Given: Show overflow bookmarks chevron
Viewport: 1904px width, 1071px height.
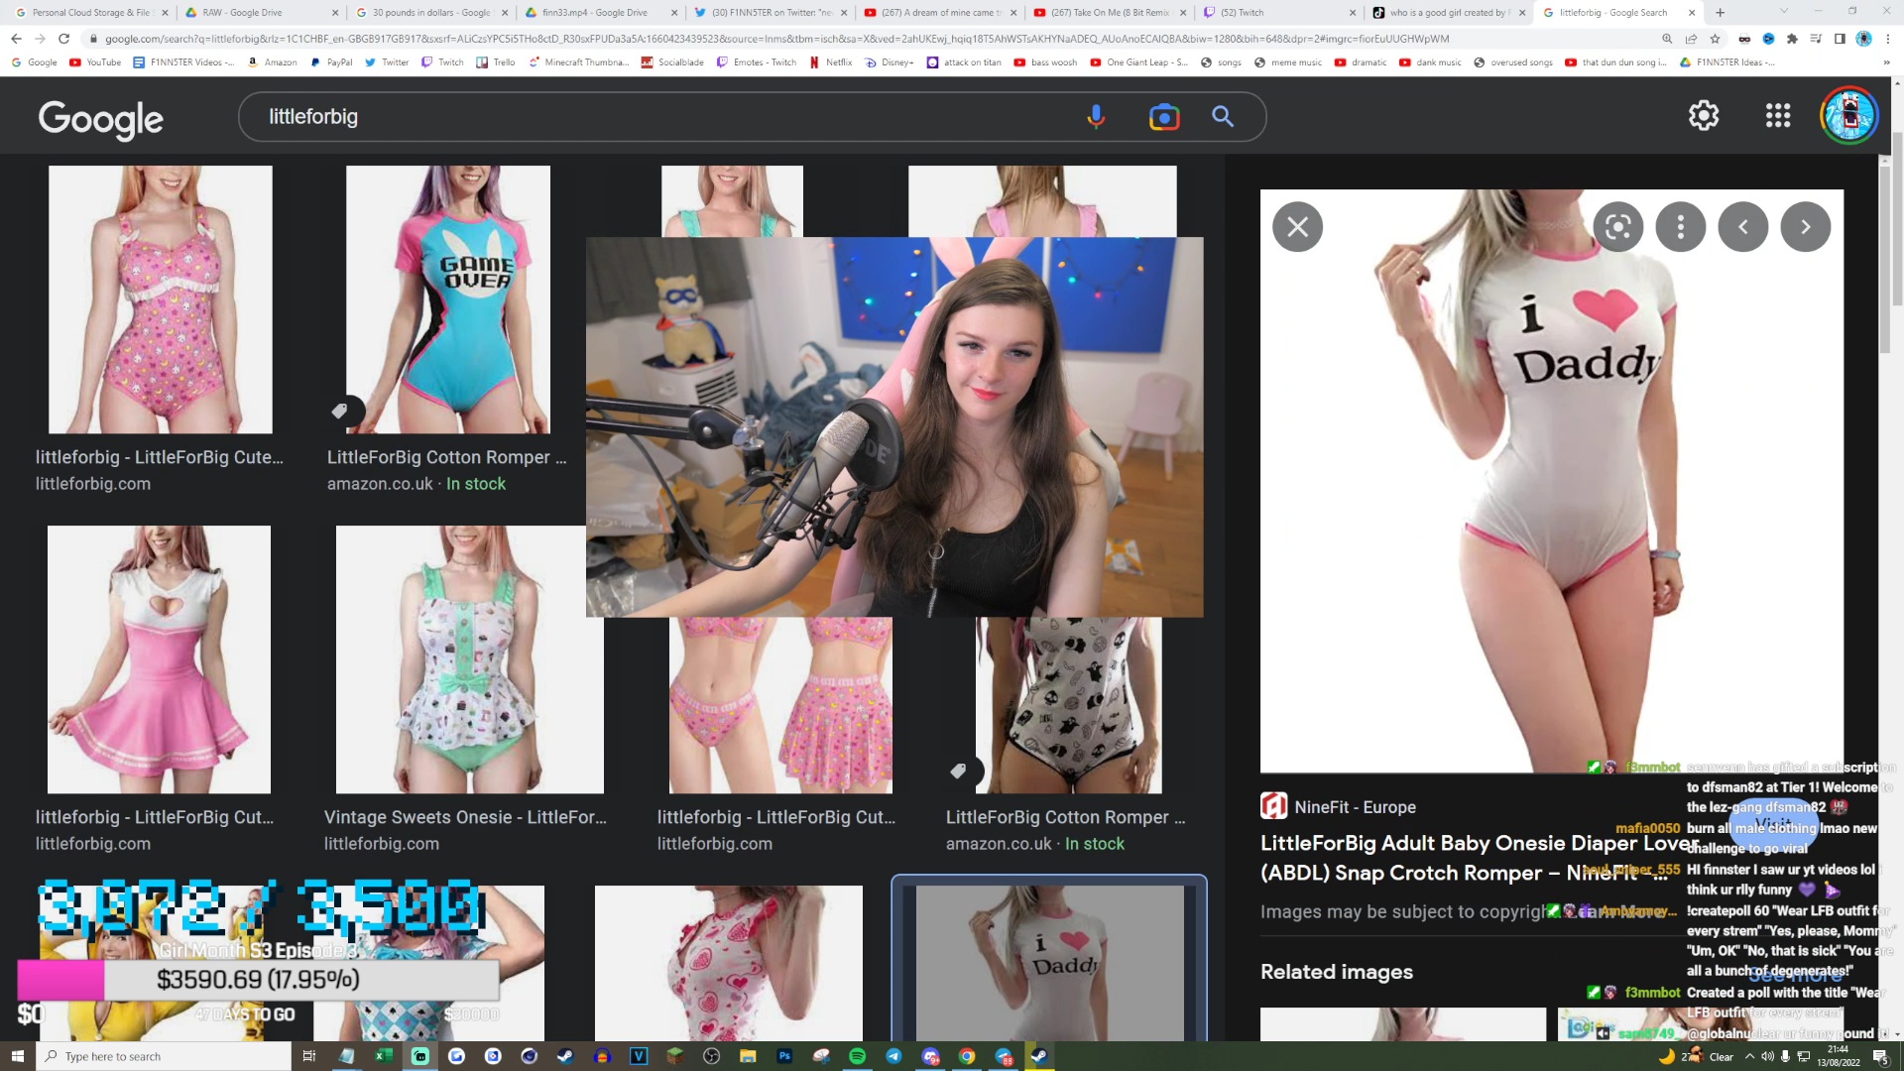Looking at the screenshot, I should [x=1886, y=61].
